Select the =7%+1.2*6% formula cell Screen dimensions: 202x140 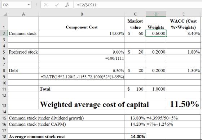pyautogui.click(x=173, y=124)
